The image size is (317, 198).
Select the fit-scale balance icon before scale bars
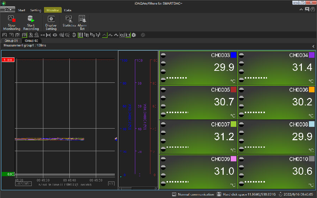pyautogui.click(x=74, y=35)
